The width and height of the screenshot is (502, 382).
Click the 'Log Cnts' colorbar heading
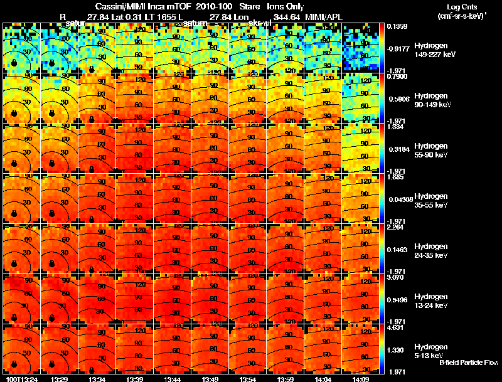[x=462, y=7]
